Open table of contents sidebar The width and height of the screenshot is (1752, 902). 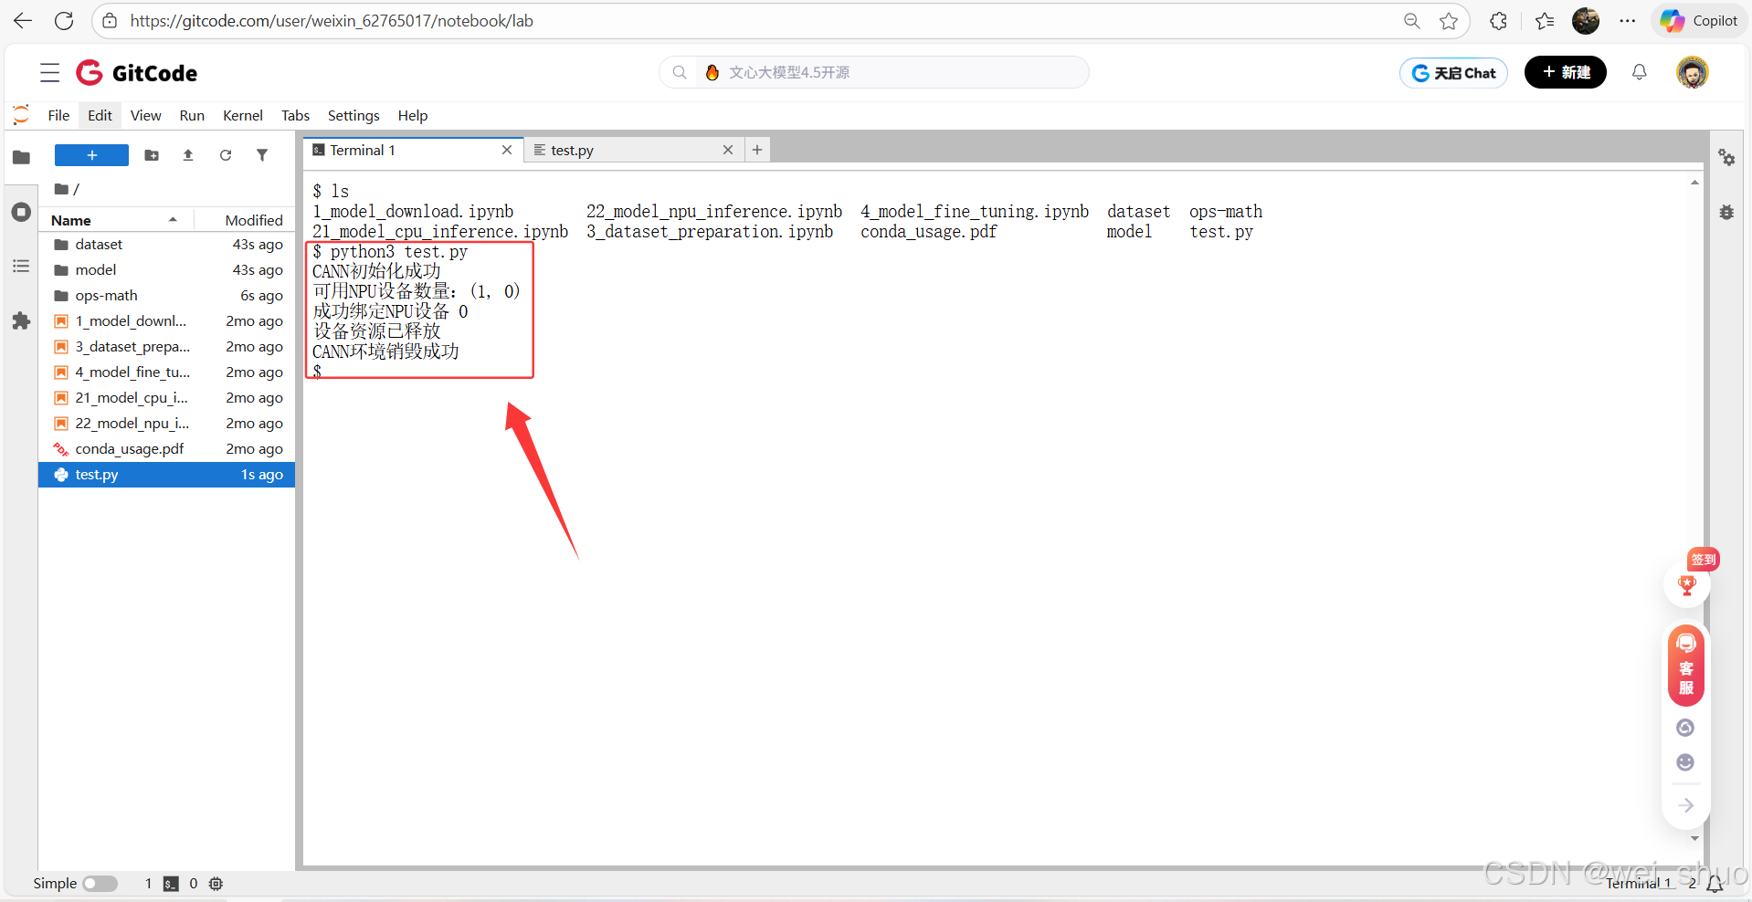click(21, 266)
